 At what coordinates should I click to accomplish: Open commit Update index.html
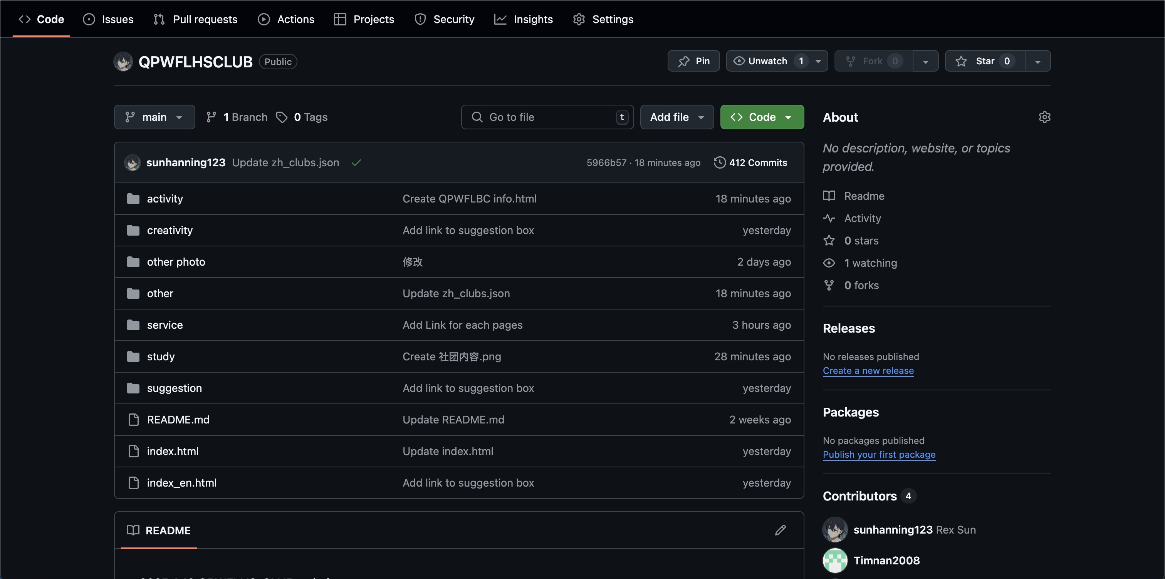click(x=448, y=452)
